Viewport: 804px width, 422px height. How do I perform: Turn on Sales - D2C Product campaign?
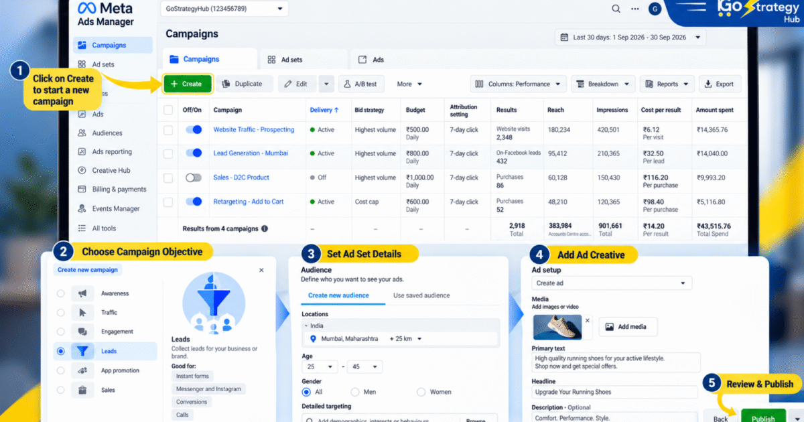point(194,178)
